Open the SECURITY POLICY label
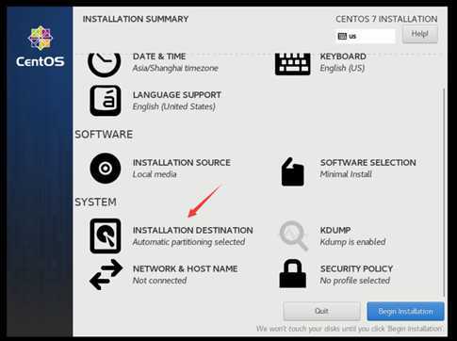 [356, 268]
